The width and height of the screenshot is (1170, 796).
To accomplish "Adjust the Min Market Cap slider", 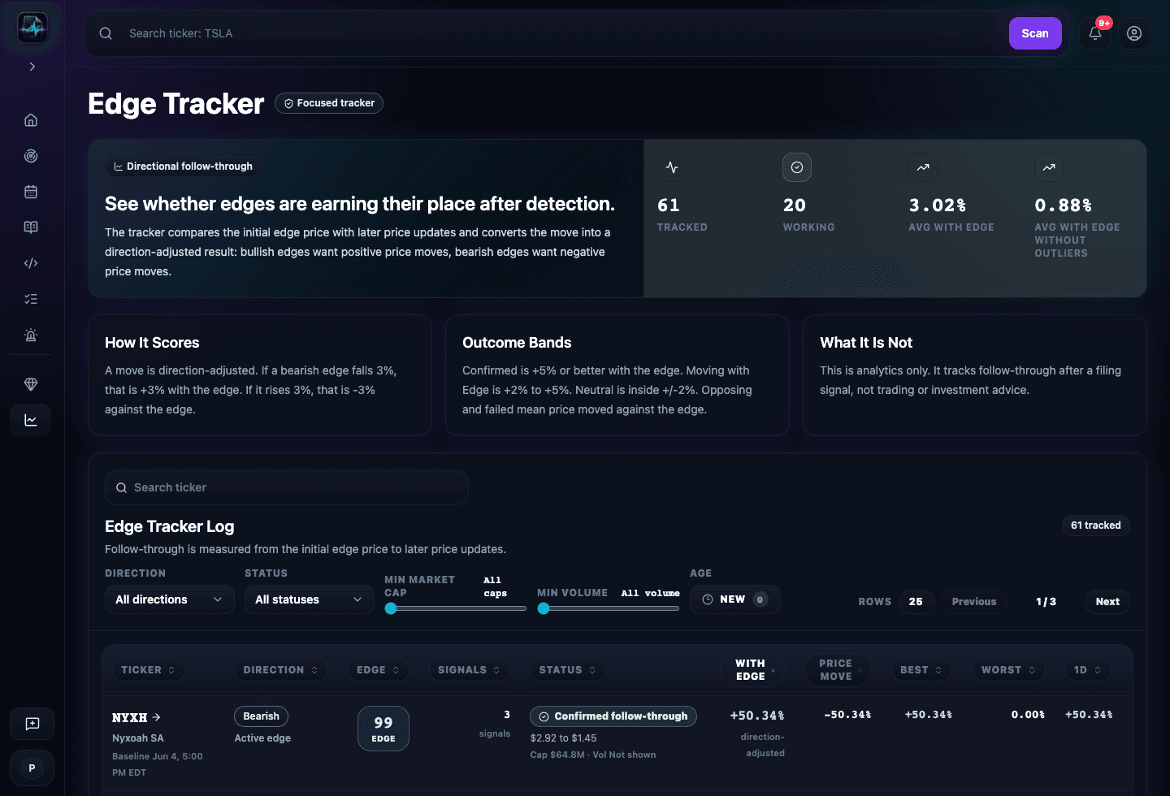I will click(x=455, y=608).
